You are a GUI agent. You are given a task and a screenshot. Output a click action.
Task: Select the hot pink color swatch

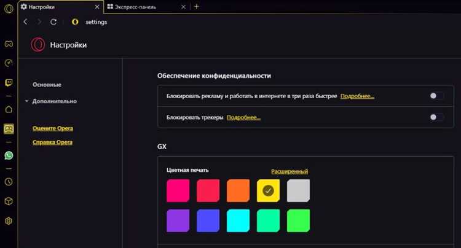tap(178, 191)
